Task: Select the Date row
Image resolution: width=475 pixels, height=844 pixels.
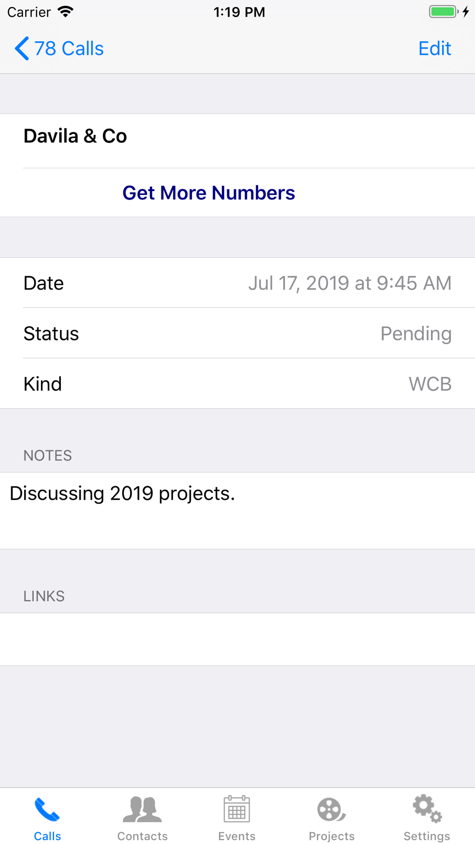Action: click(x=237, y=283)
